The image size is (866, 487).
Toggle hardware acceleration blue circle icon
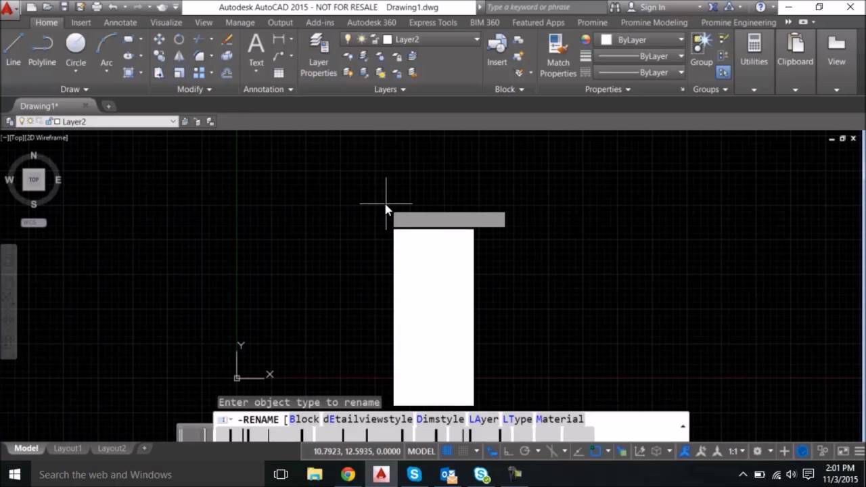[802, 451]
